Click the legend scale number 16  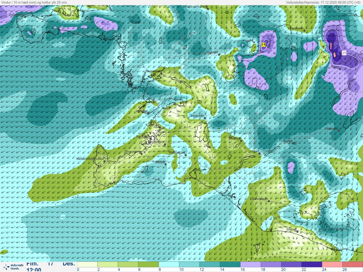click(242, 269)
